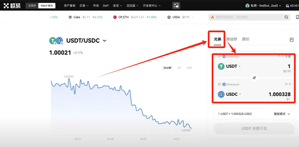299x147 pixels.
Task: Click the picture-in-picture icon in header
Action: point(176,6)
